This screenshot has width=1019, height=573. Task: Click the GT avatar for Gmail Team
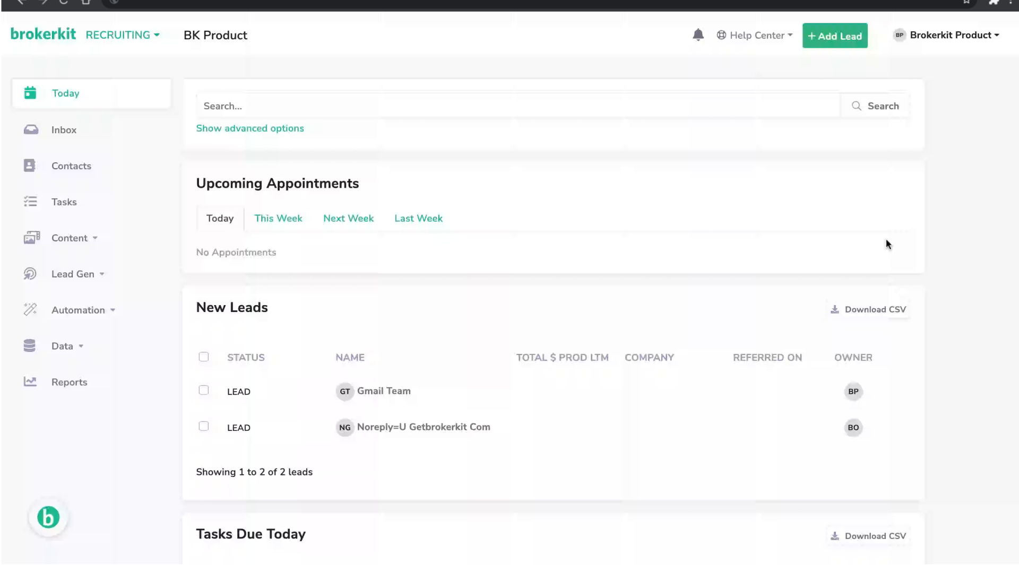click(x=345, y=392)
